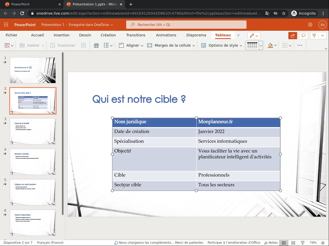The image size is (329, 246).
Task: Click the third-party cookies blocked eye icon
Action: 276,13
